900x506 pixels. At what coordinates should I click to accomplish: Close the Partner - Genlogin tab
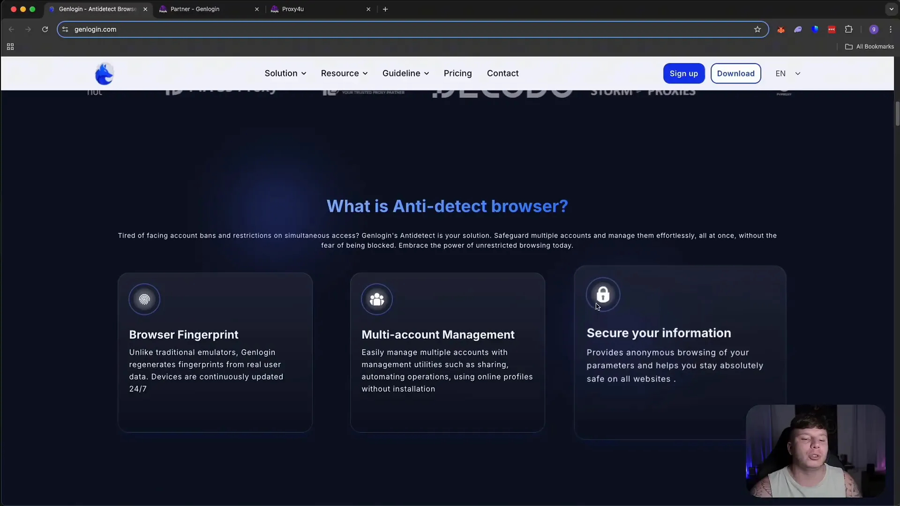(x=257, y=9)
